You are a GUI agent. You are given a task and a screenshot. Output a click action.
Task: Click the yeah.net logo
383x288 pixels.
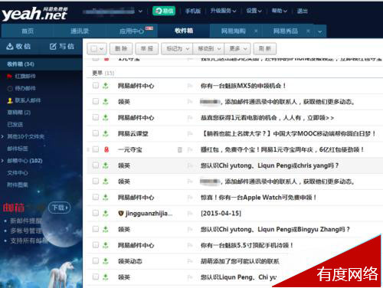(34, 14)
